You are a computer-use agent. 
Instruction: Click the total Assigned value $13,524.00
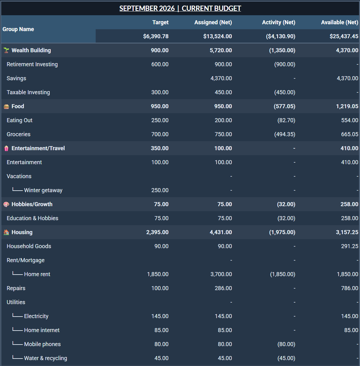pyautogui.click(x=217, y=36)
